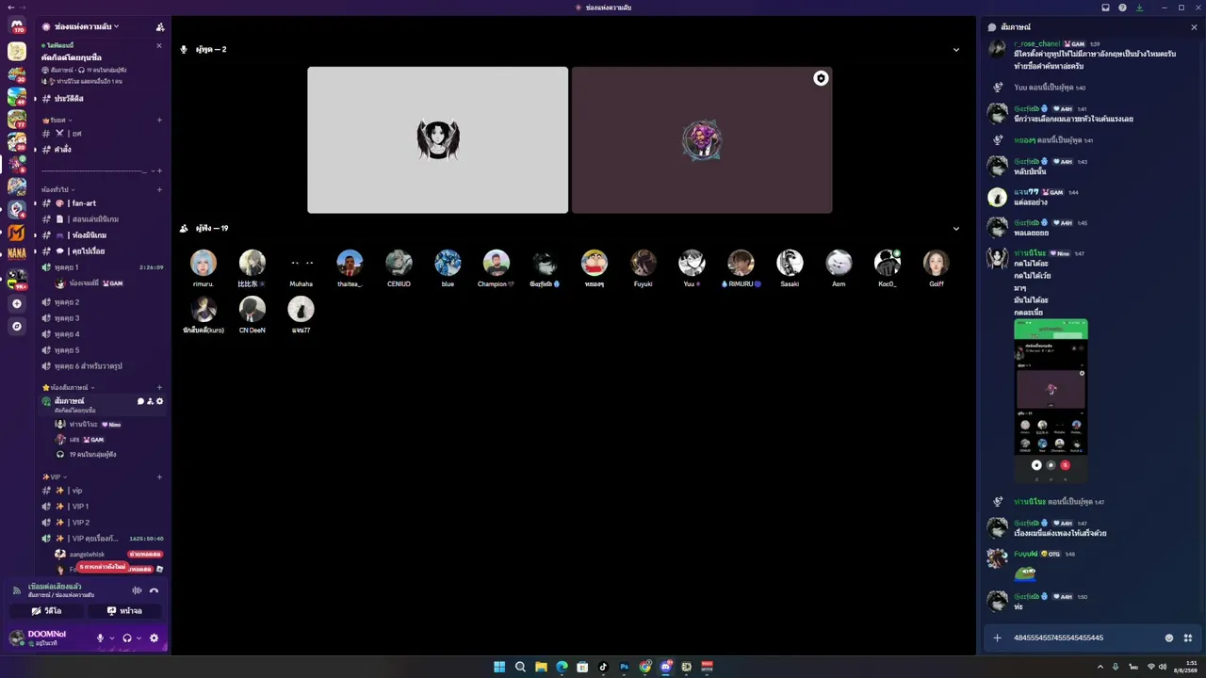Open Windows Start menu

pyautogui.click(x=499, y=667)
